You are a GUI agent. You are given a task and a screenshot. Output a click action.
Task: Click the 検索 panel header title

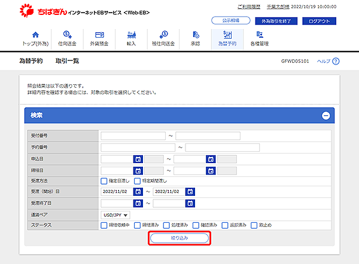point(36,115)
